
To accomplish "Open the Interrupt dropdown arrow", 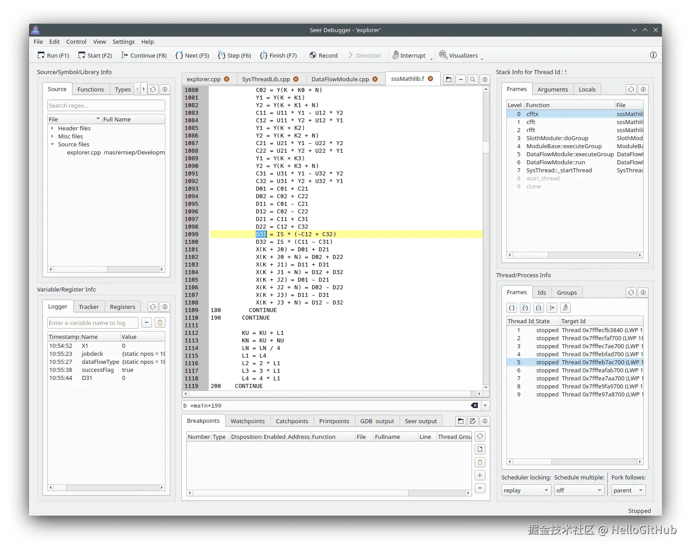I will [x=431, y=58].
